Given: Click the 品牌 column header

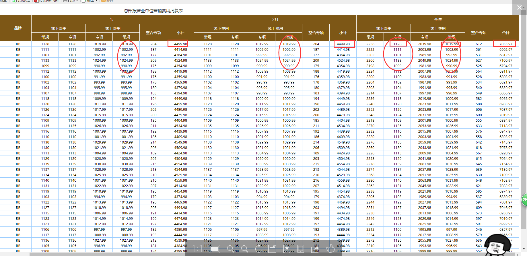Looking at the screenshot, I should click(x=18, y=28).
